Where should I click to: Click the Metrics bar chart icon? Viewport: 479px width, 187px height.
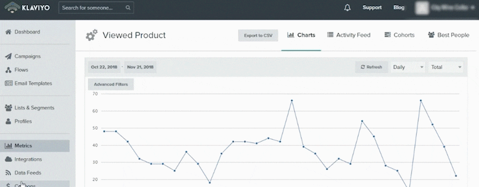8,146
